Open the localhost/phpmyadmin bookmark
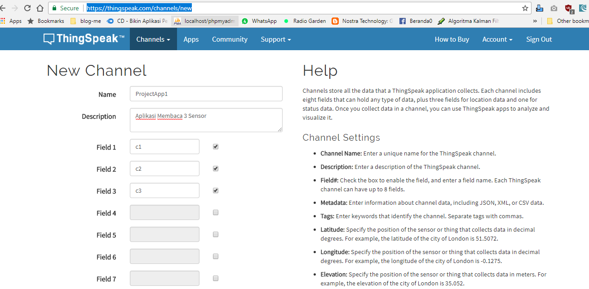The width and height of the screenshot is (589, 289). coord(204,21)
